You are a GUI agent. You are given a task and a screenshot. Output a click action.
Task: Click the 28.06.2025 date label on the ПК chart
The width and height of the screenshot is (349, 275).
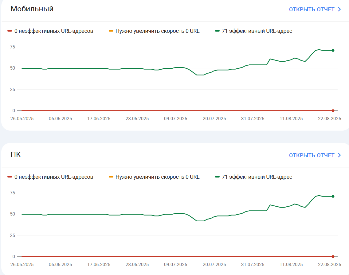point(137,265)
